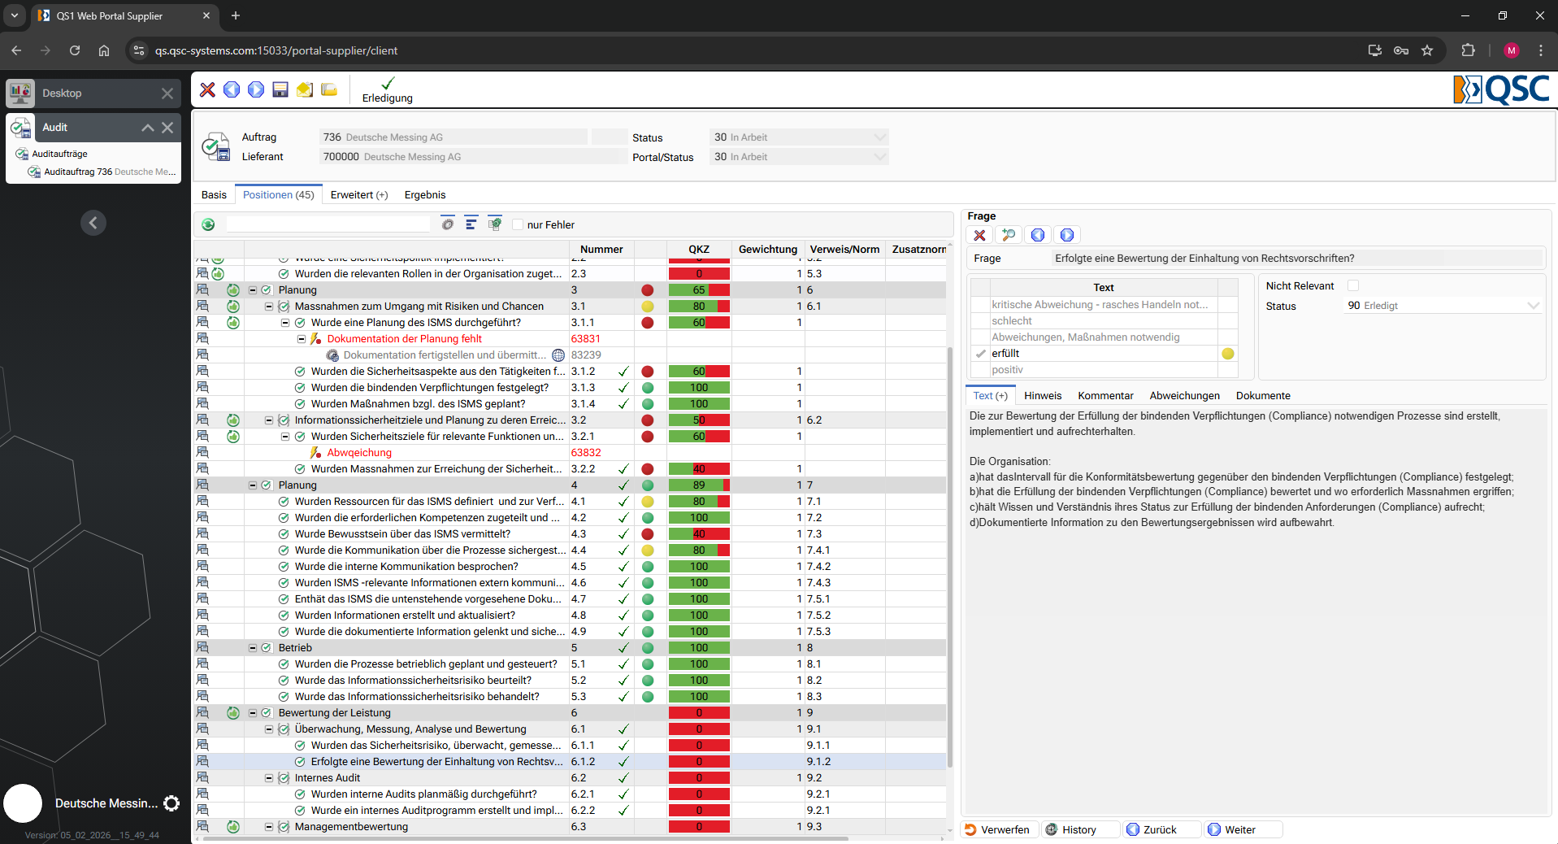The image size is (1558, 844).
Task: Reload the page in browser
Action: pyautogui.click(x=75, y=50)
